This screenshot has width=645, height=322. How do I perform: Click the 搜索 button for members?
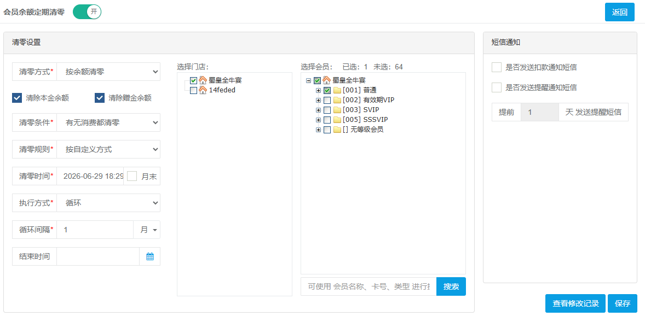click(x=451, y=286)
